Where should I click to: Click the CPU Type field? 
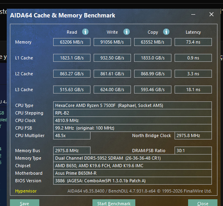[x=133, y=105]
